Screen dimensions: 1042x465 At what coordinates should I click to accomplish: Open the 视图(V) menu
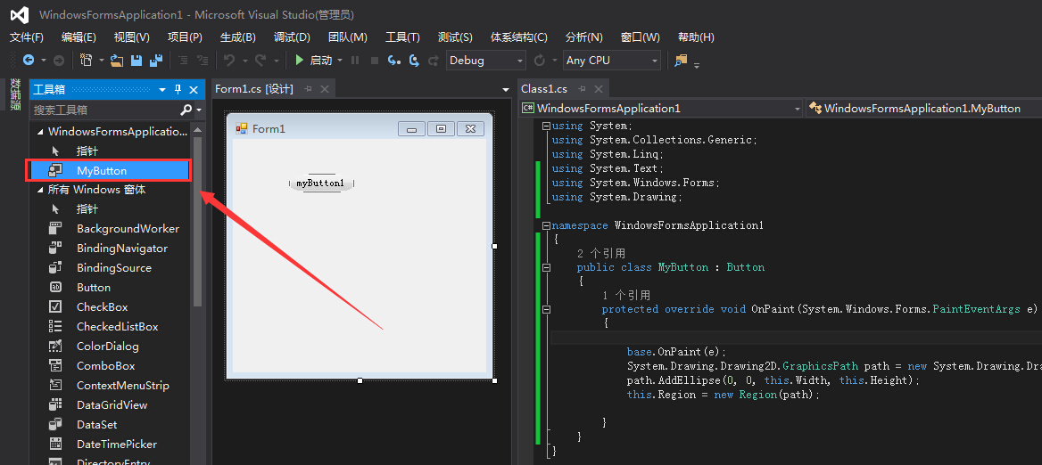coord(131,37)
